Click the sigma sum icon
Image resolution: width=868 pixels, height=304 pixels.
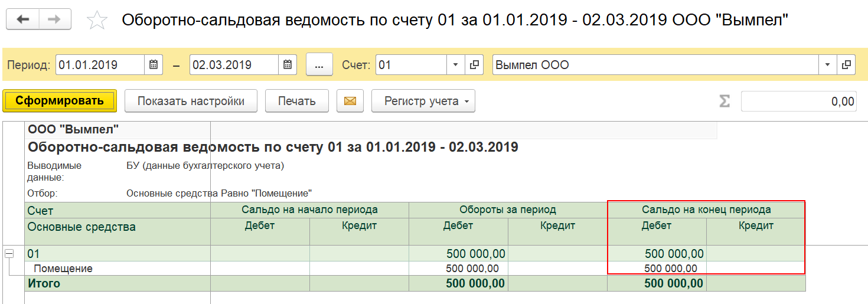pyautogui.click(x=725, y=102)
